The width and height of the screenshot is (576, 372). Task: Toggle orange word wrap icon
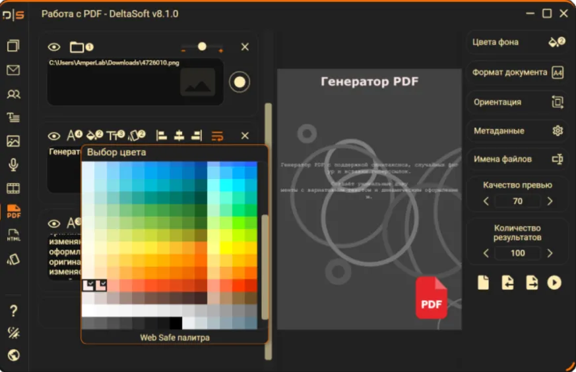coord(217,136)
